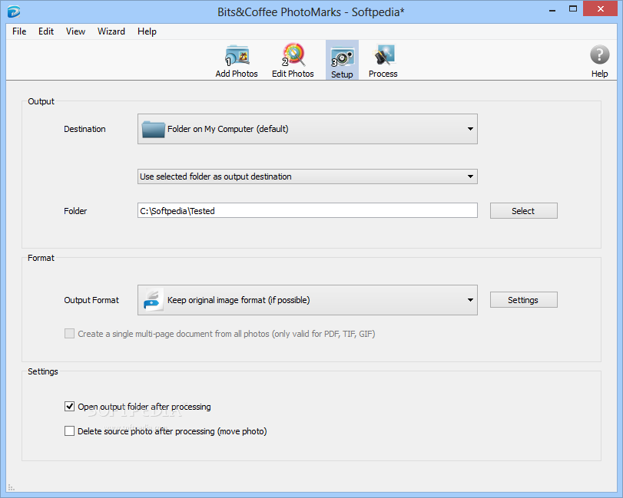This screenshot has width=623, height=498.
Task: Close the PhotoMarks window
Action: pos(601,9)
